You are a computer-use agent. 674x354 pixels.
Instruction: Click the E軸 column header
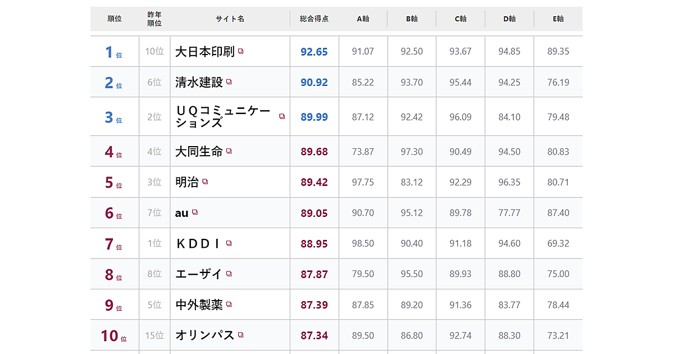(558, 19)
